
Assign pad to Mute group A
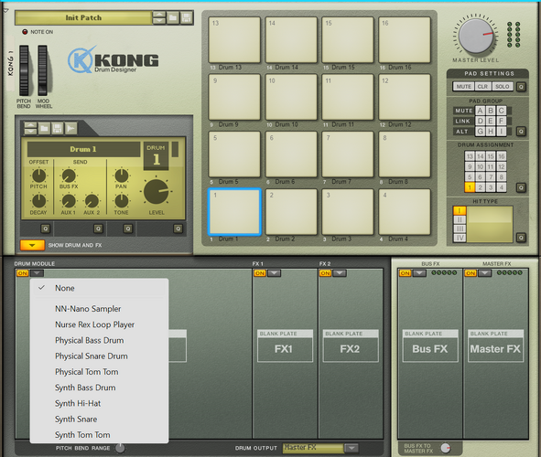[480, 111]
